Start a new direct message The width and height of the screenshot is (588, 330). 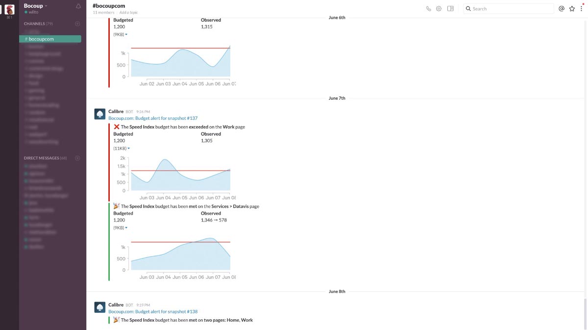(77, 158)
